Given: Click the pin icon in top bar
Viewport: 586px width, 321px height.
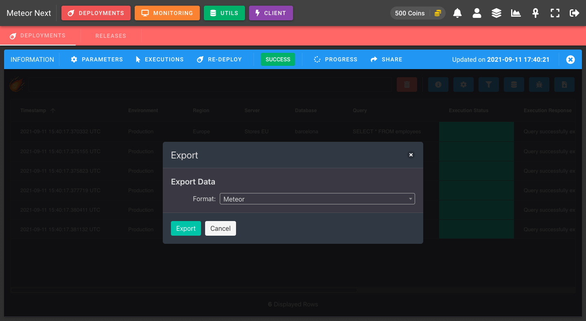Looking at the screenshot, I should click(536, 13).
